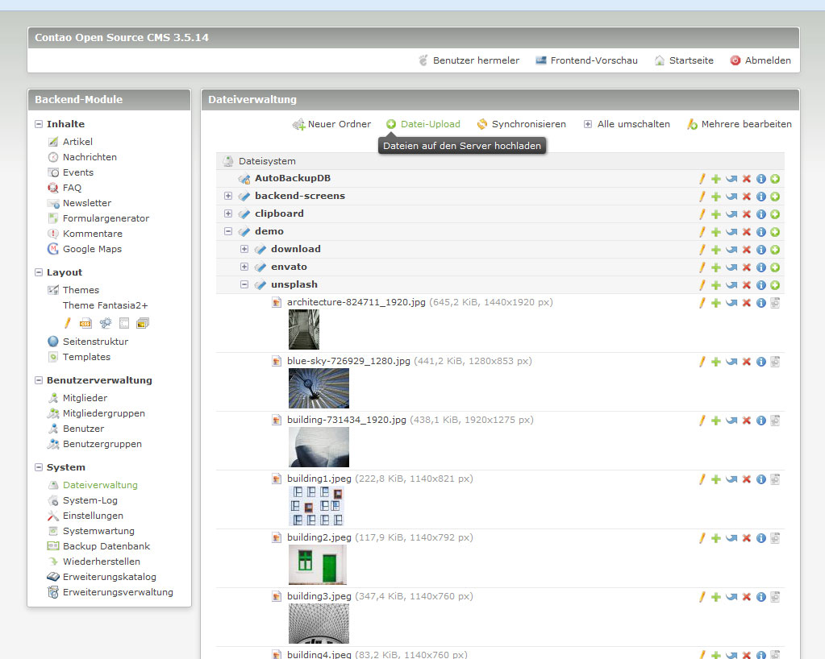The height and width of the screenshot is (659, 825).
Task: Click the move arrow icon for building1.jpeg
Action: tap(731, 479)
